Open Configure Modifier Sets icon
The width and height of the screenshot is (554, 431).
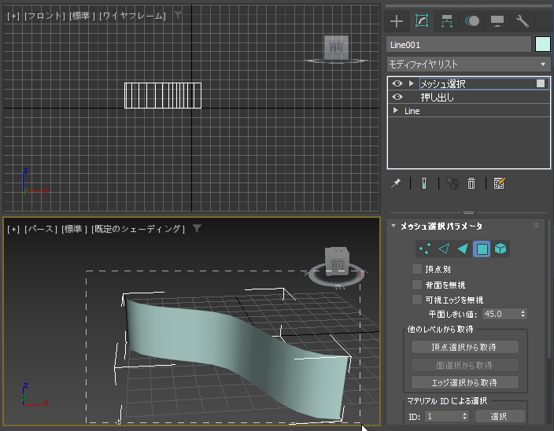[499, 183]
